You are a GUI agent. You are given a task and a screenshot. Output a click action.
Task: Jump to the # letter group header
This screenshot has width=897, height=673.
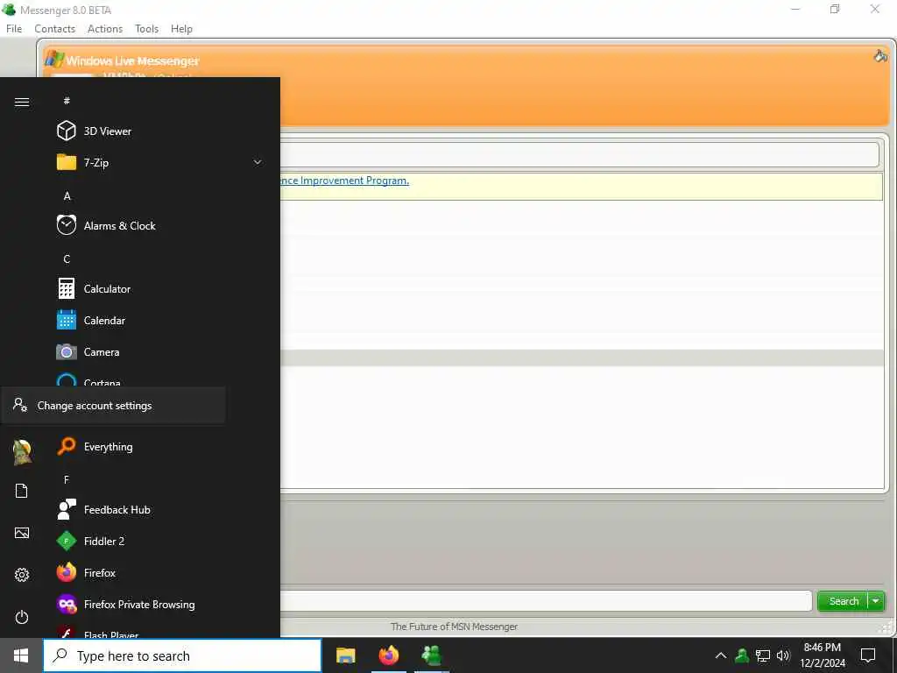(67, 101)
